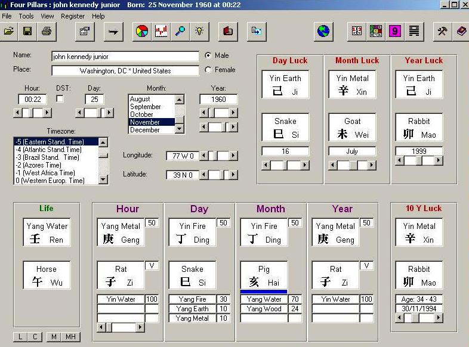Click in the Name input field
The image size is (469, 347).
click(x=125, y=57)
